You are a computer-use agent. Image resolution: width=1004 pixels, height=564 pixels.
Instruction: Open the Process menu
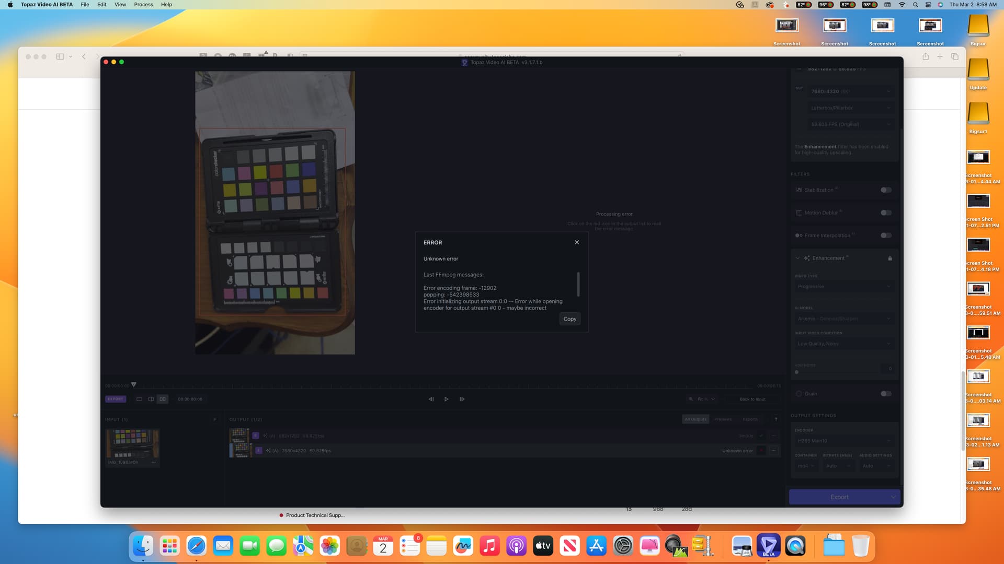click(143, 5)
